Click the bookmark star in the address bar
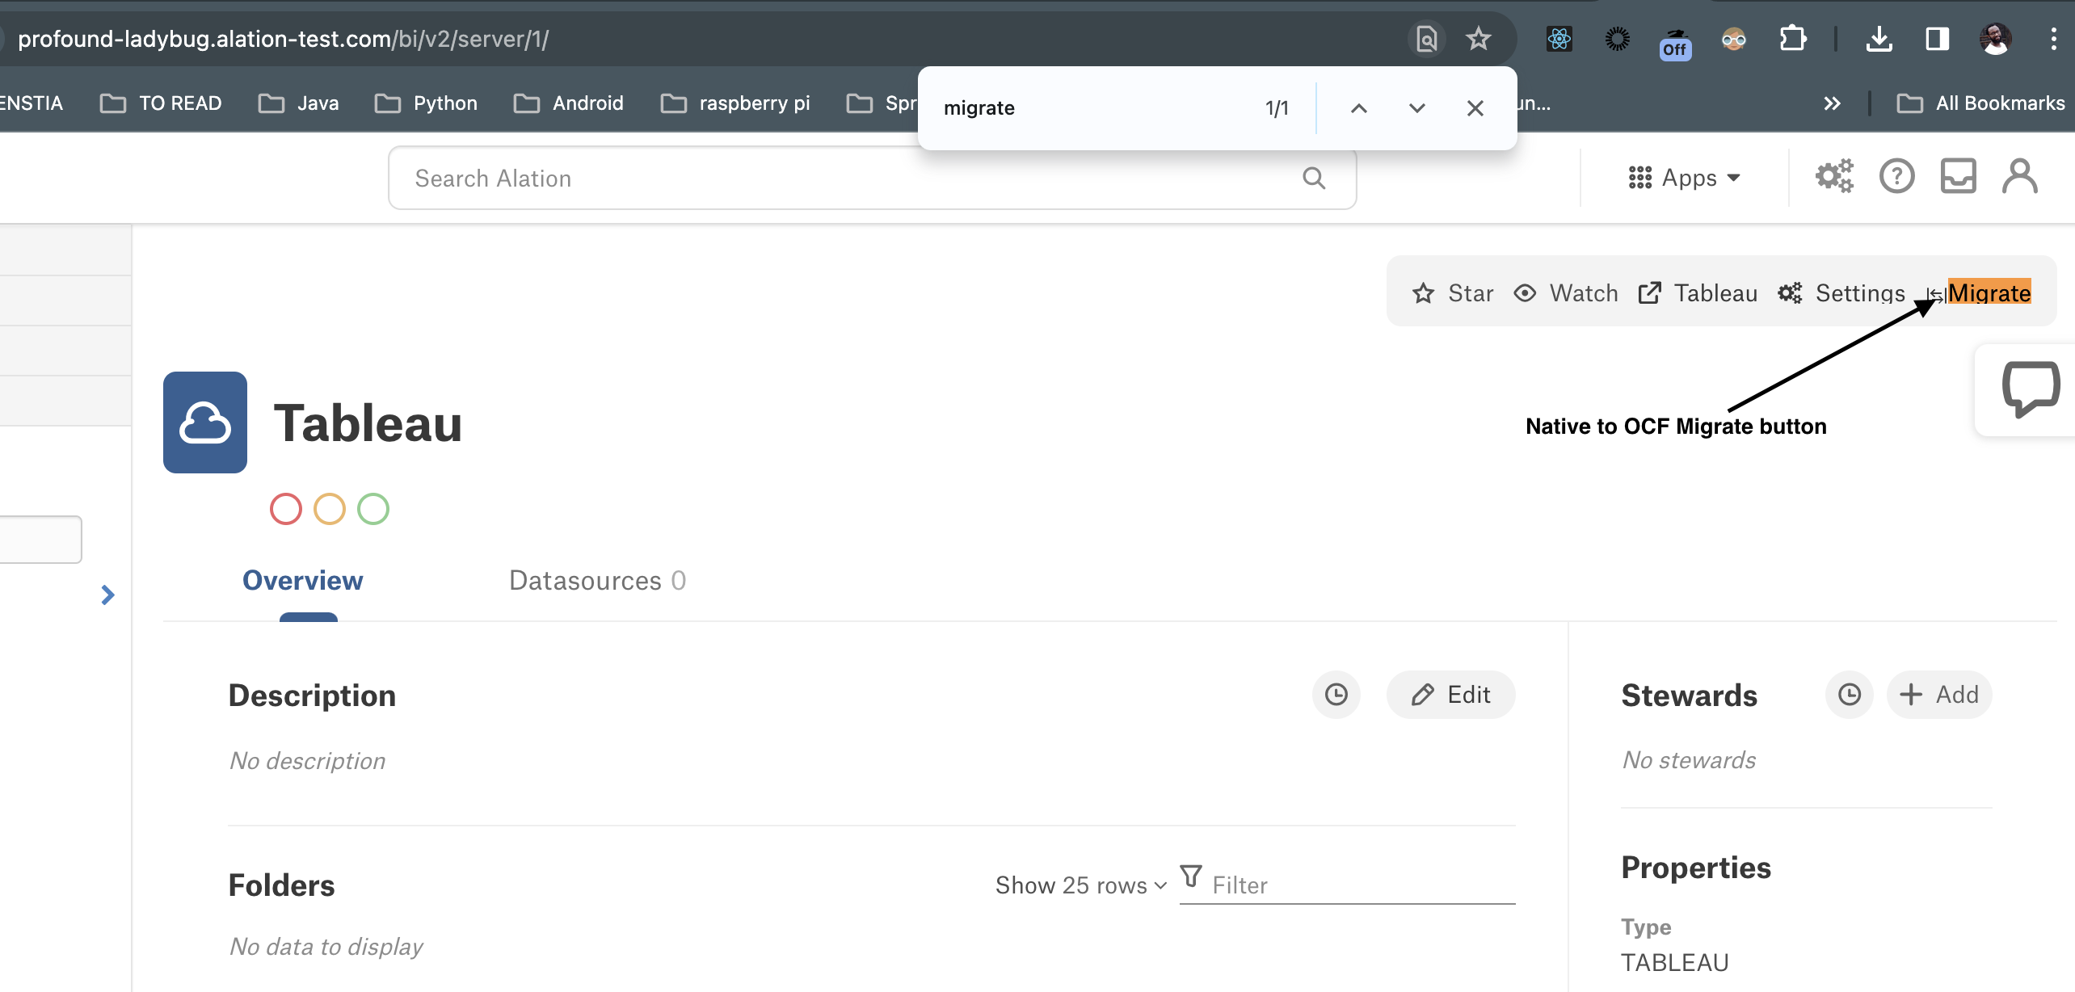The image size is (2075, 992). click(1479, 39)
